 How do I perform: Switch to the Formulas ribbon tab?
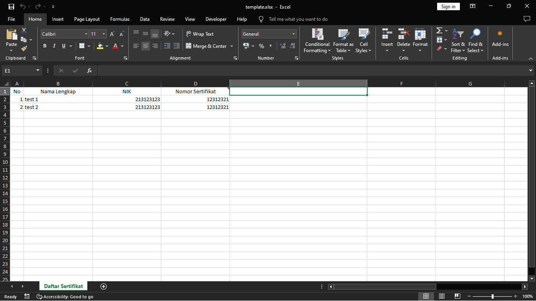click(x=120, y=19)
